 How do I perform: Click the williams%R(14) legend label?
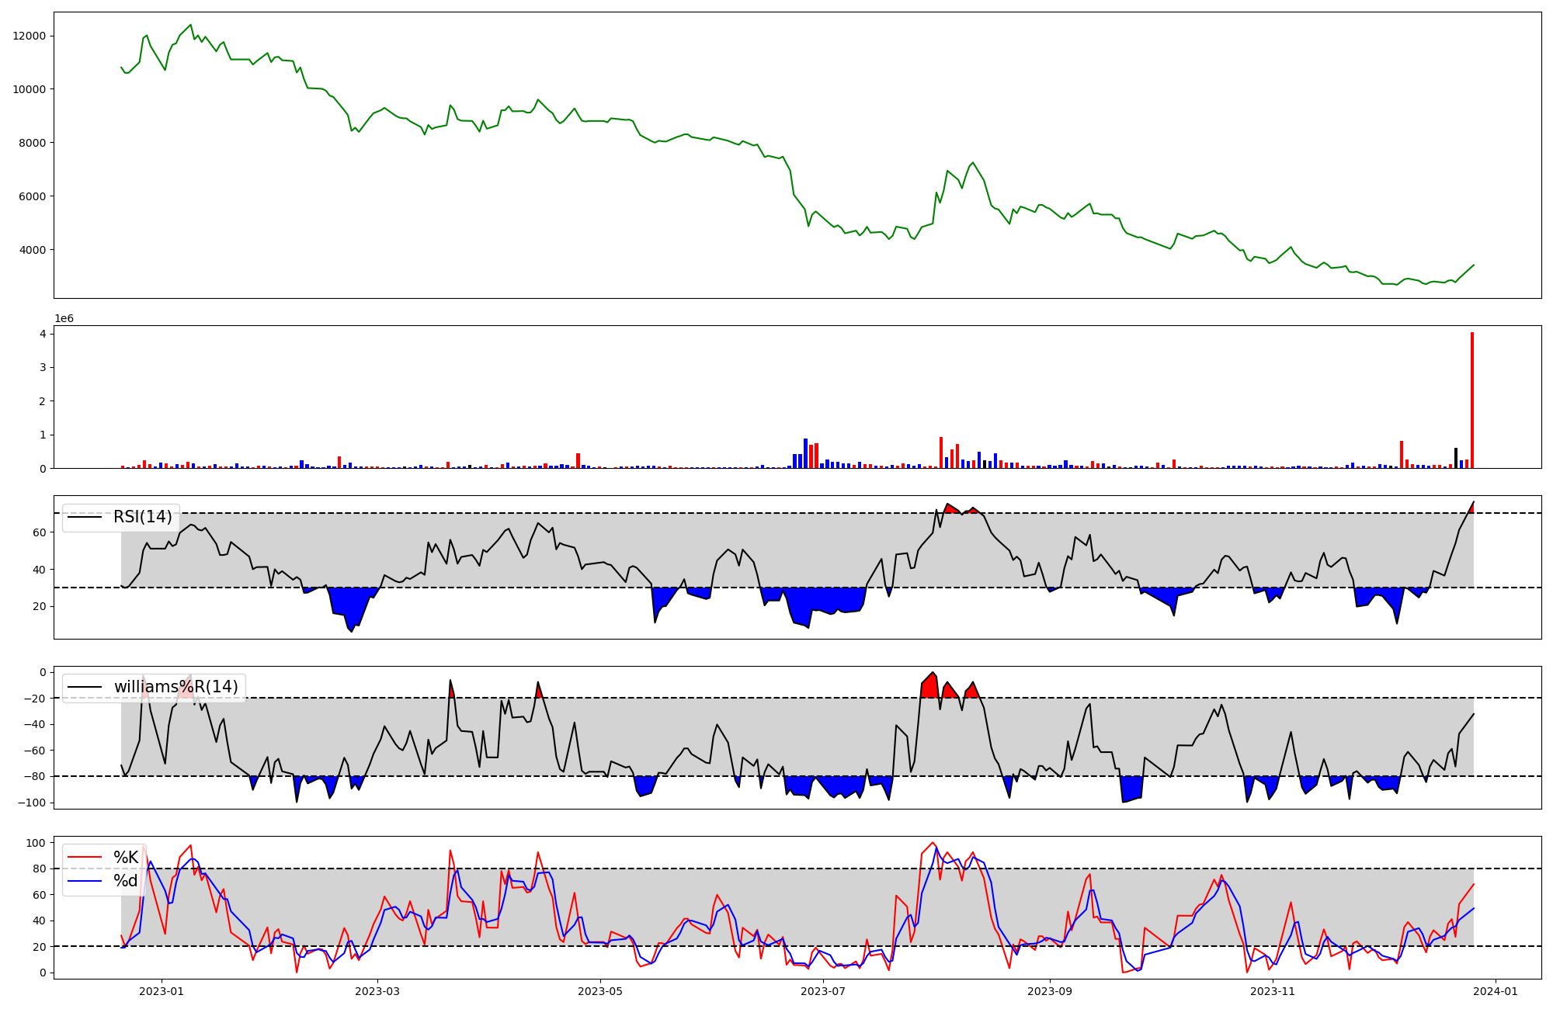(x=175, y=687)
